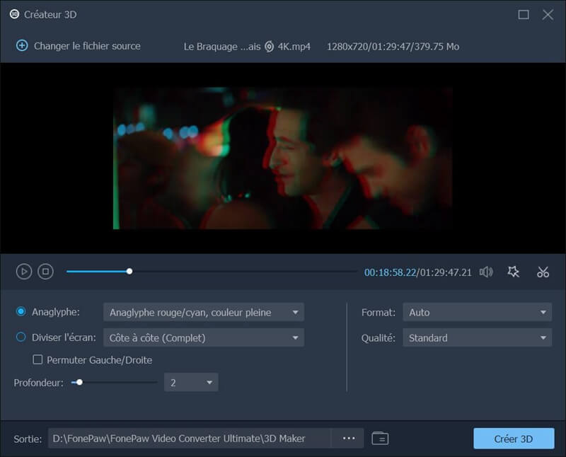Open the scissors cut tool
566x457 pixels.
[x=543, y=272]
